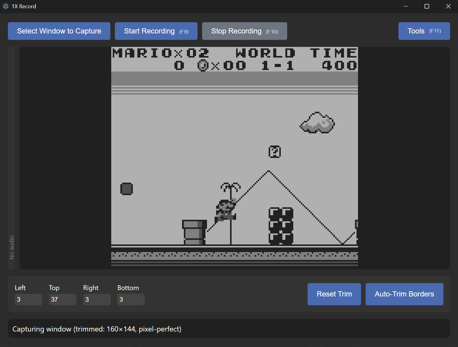Click the question mark block in preview

[275, 152]
